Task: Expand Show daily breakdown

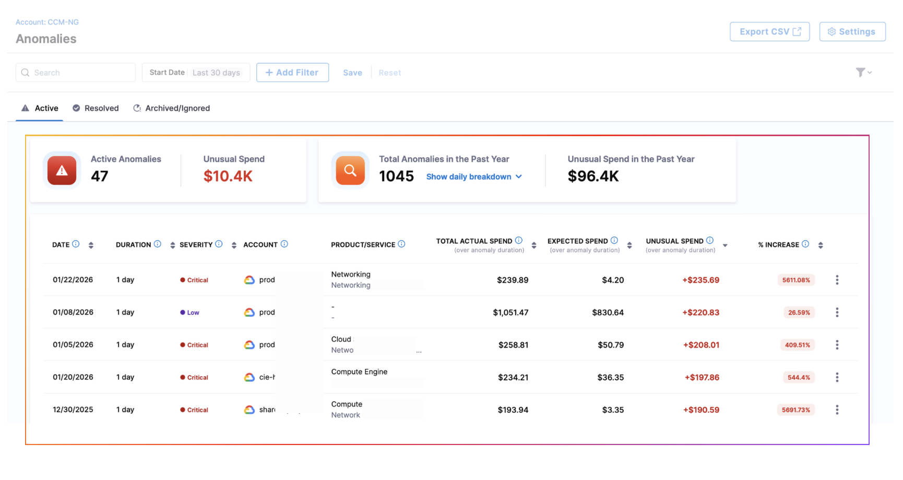Action: (473, 177)
